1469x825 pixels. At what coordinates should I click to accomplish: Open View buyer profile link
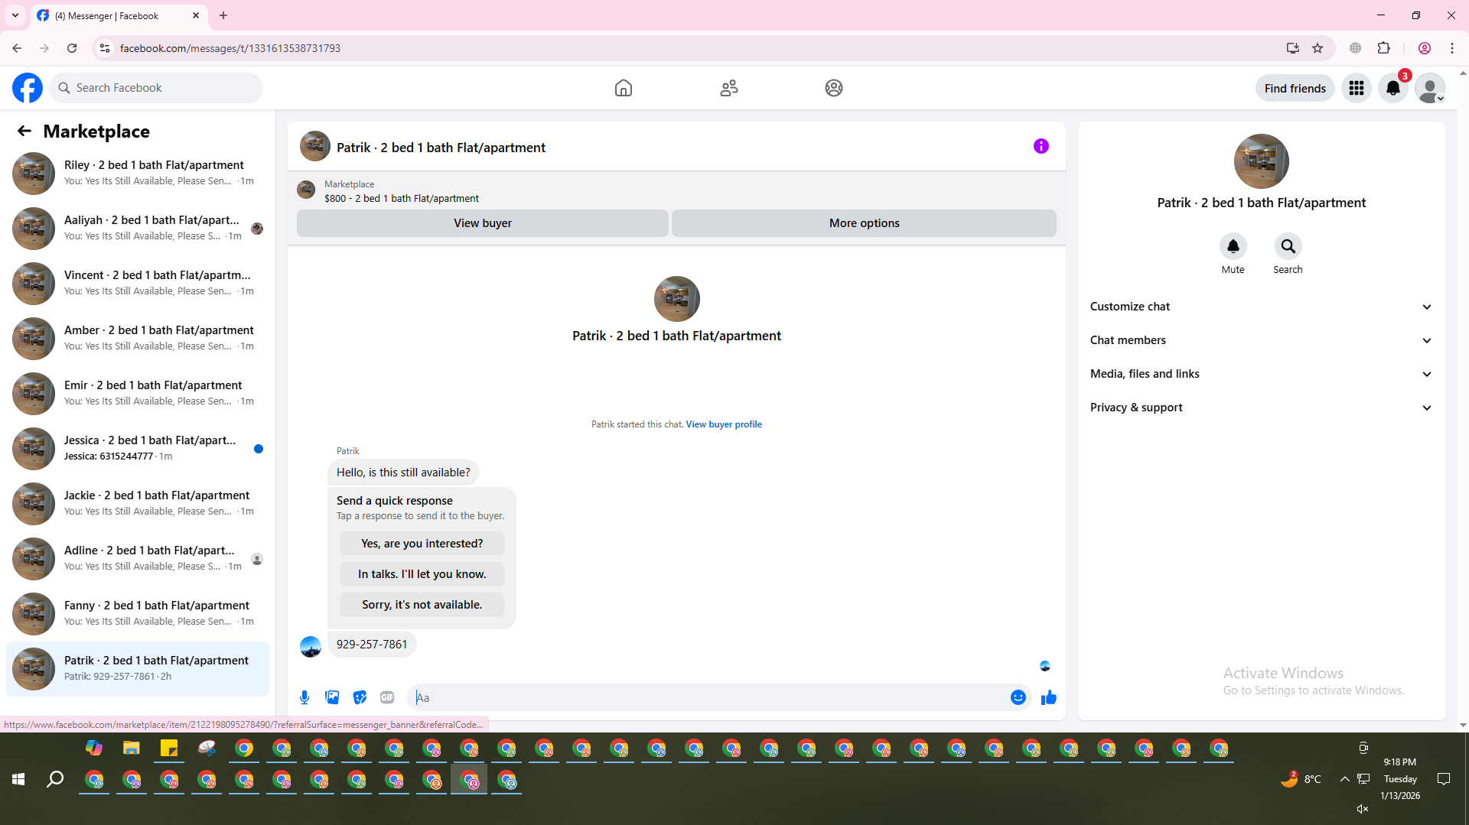click(x=724, y=424)
